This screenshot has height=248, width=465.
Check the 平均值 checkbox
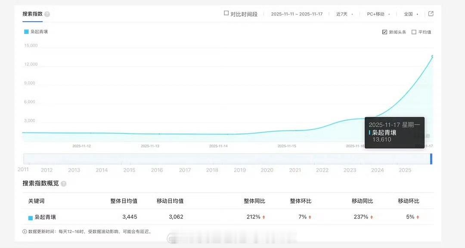pyautogui.click(x=414, y=32)
